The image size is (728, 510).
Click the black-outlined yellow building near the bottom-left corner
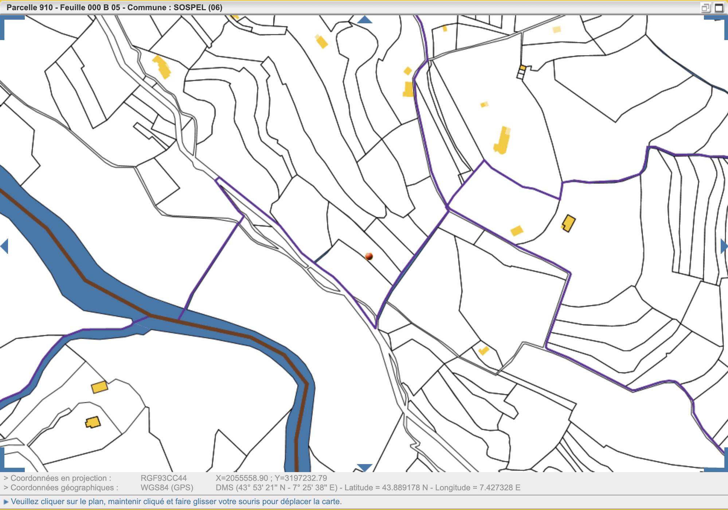[93, 423]
